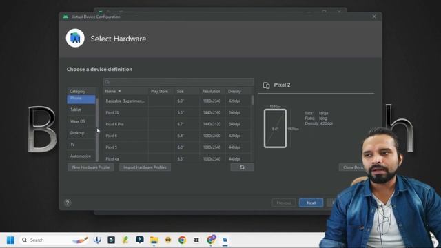This screenshot has height=248, width=441.
Task: Click the category list scrollbar
Action: (x=97, y=130)
